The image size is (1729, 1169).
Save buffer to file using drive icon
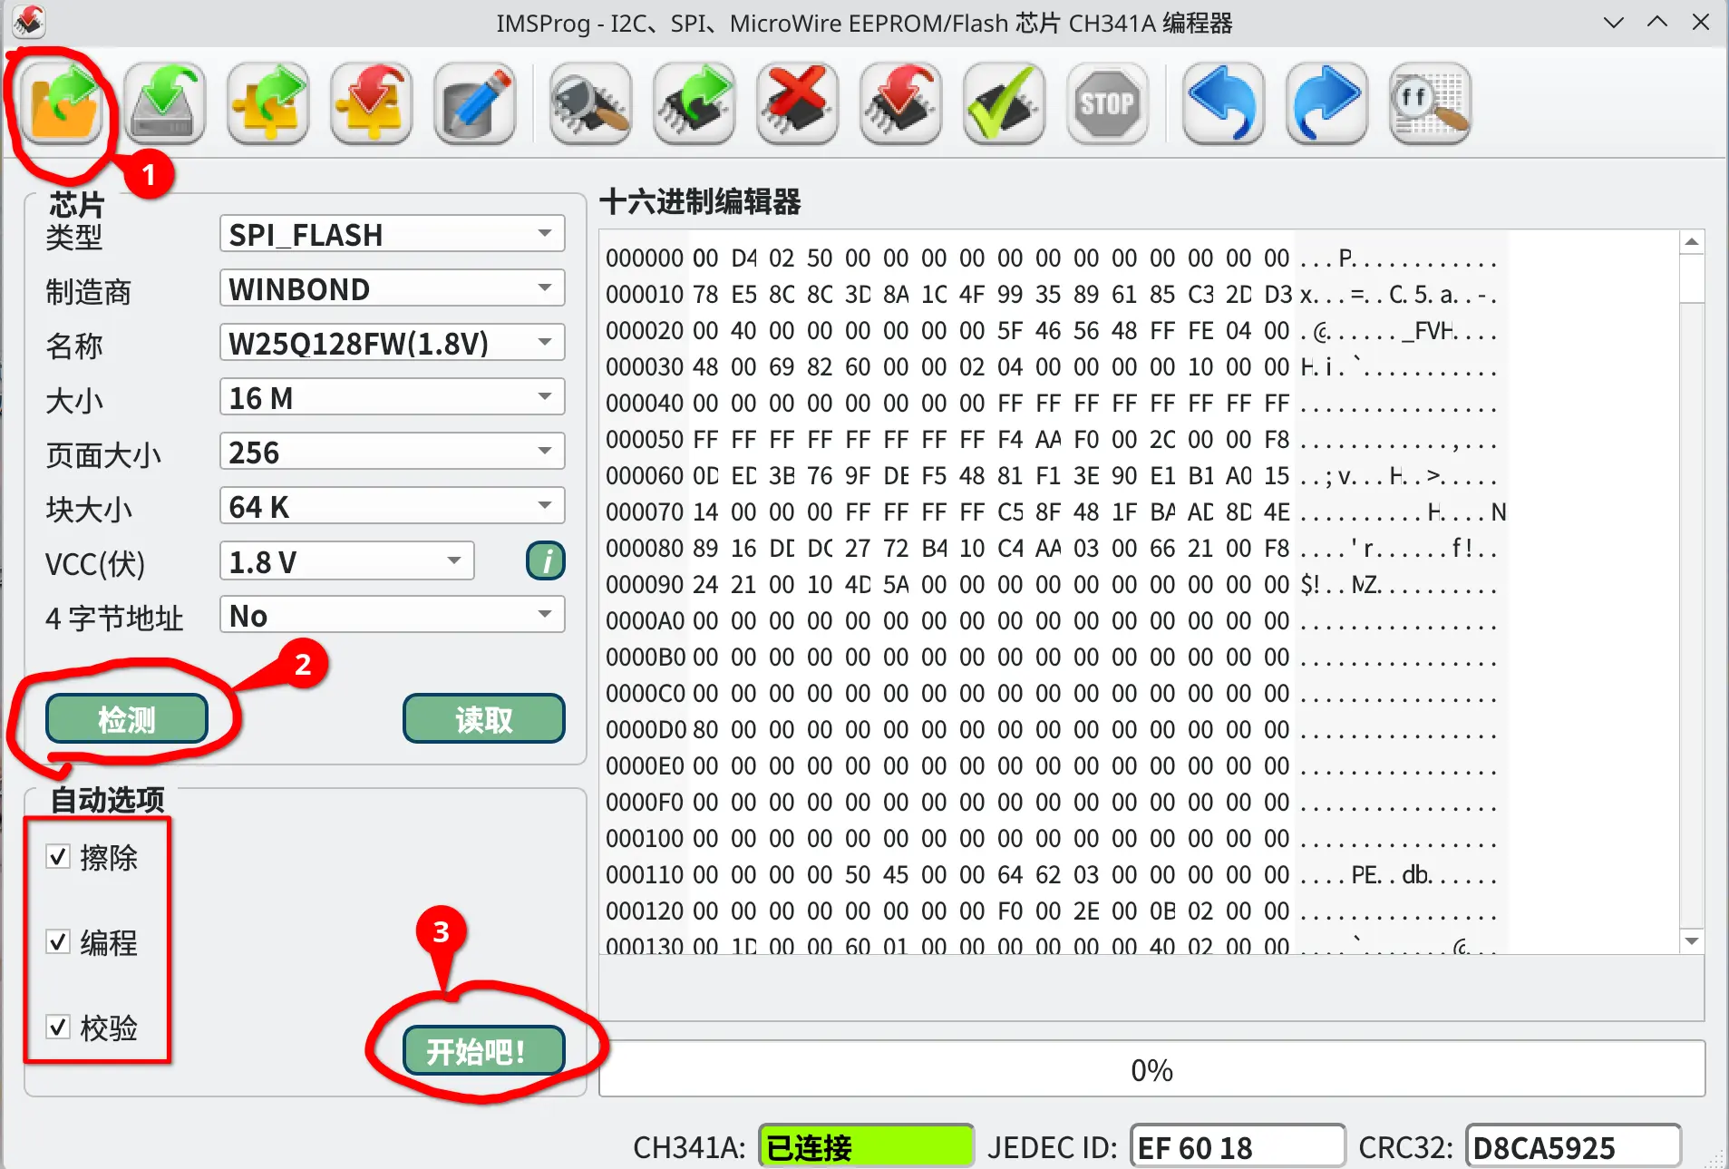click(165, 104)
